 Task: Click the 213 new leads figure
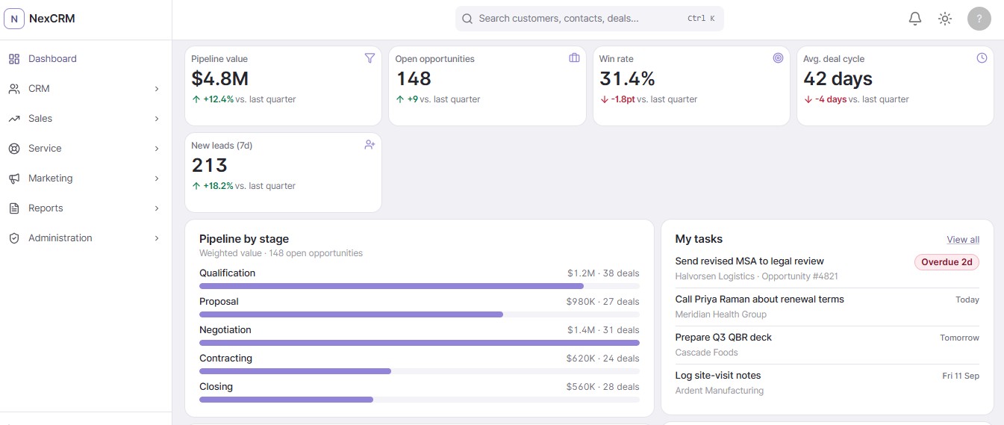[x=210, y=165]
